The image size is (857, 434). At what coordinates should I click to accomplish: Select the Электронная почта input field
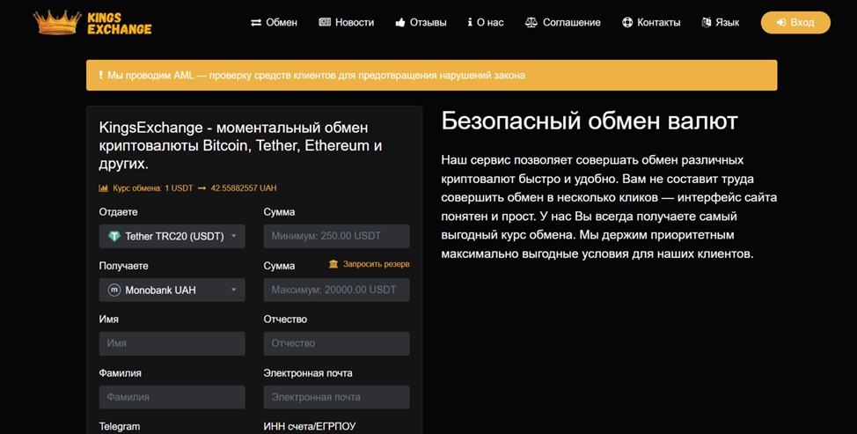point(336,397)
